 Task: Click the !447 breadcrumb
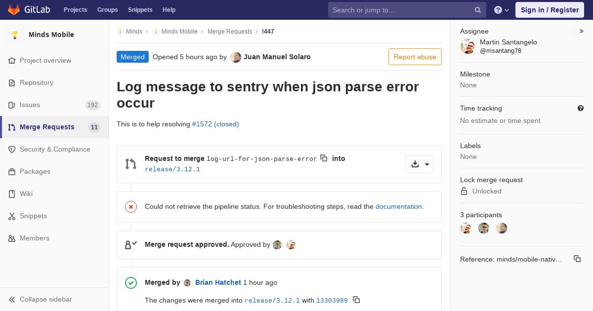pos(268,32)
